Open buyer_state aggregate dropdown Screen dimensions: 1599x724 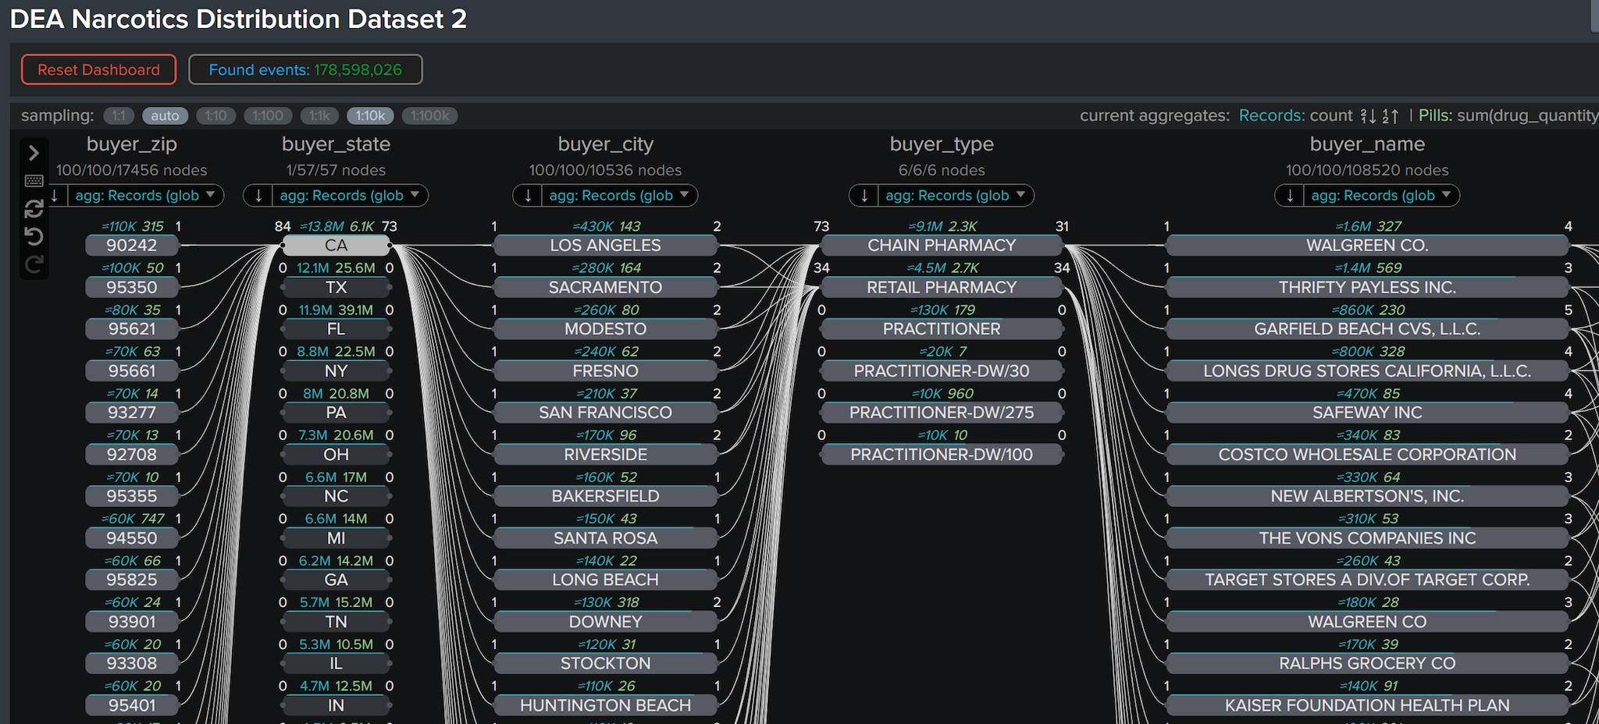pyautogui.click(x=350, y=195)
